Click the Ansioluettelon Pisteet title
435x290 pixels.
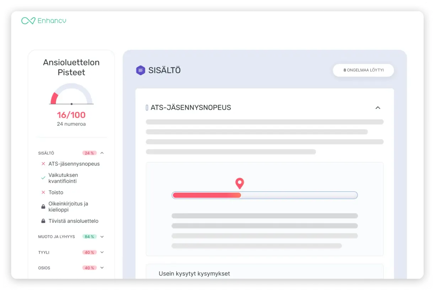click(71, 67)
